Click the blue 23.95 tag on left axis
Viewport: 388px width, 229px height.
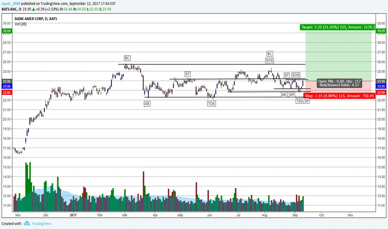[x=7, y=86]
